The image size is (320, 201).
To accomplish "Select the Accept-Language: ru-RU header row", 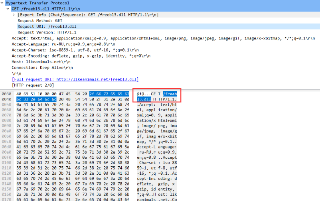I will pos(63,44).
